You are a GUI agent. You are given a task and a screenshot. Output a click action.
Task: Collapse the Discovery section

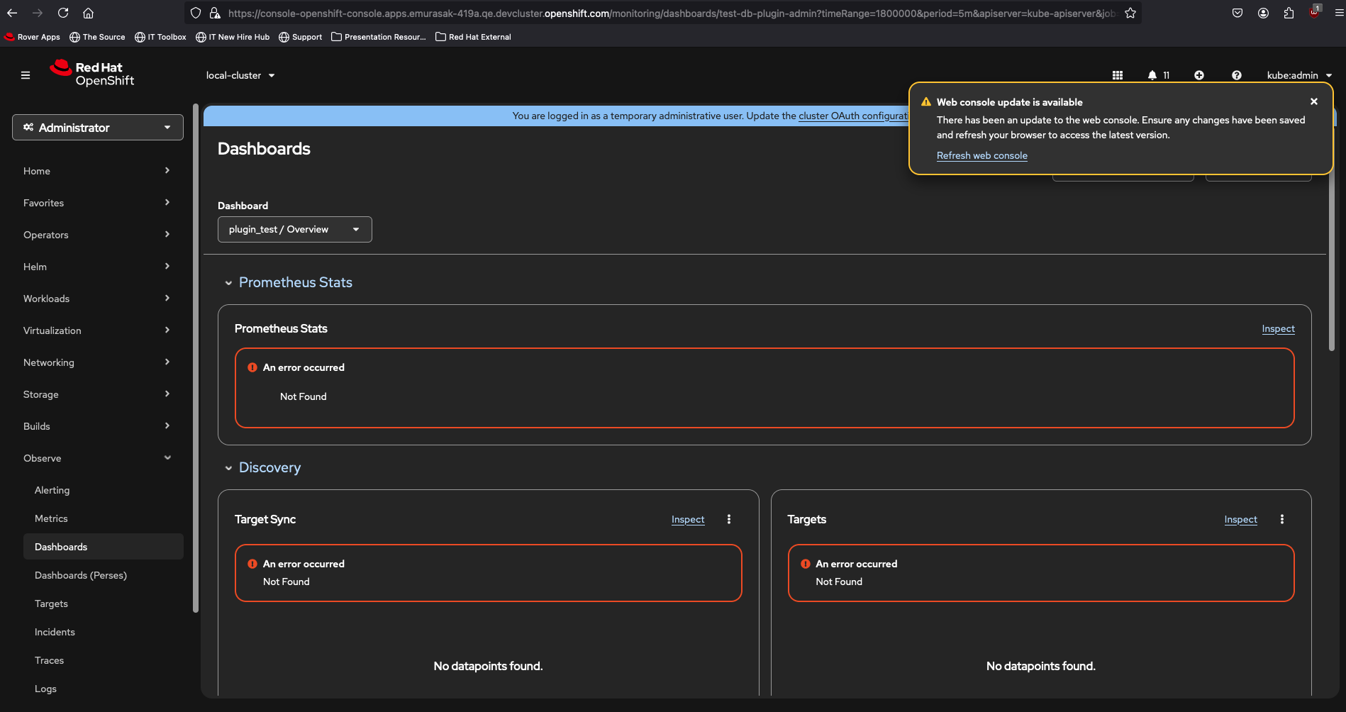[x=228, y=468]
